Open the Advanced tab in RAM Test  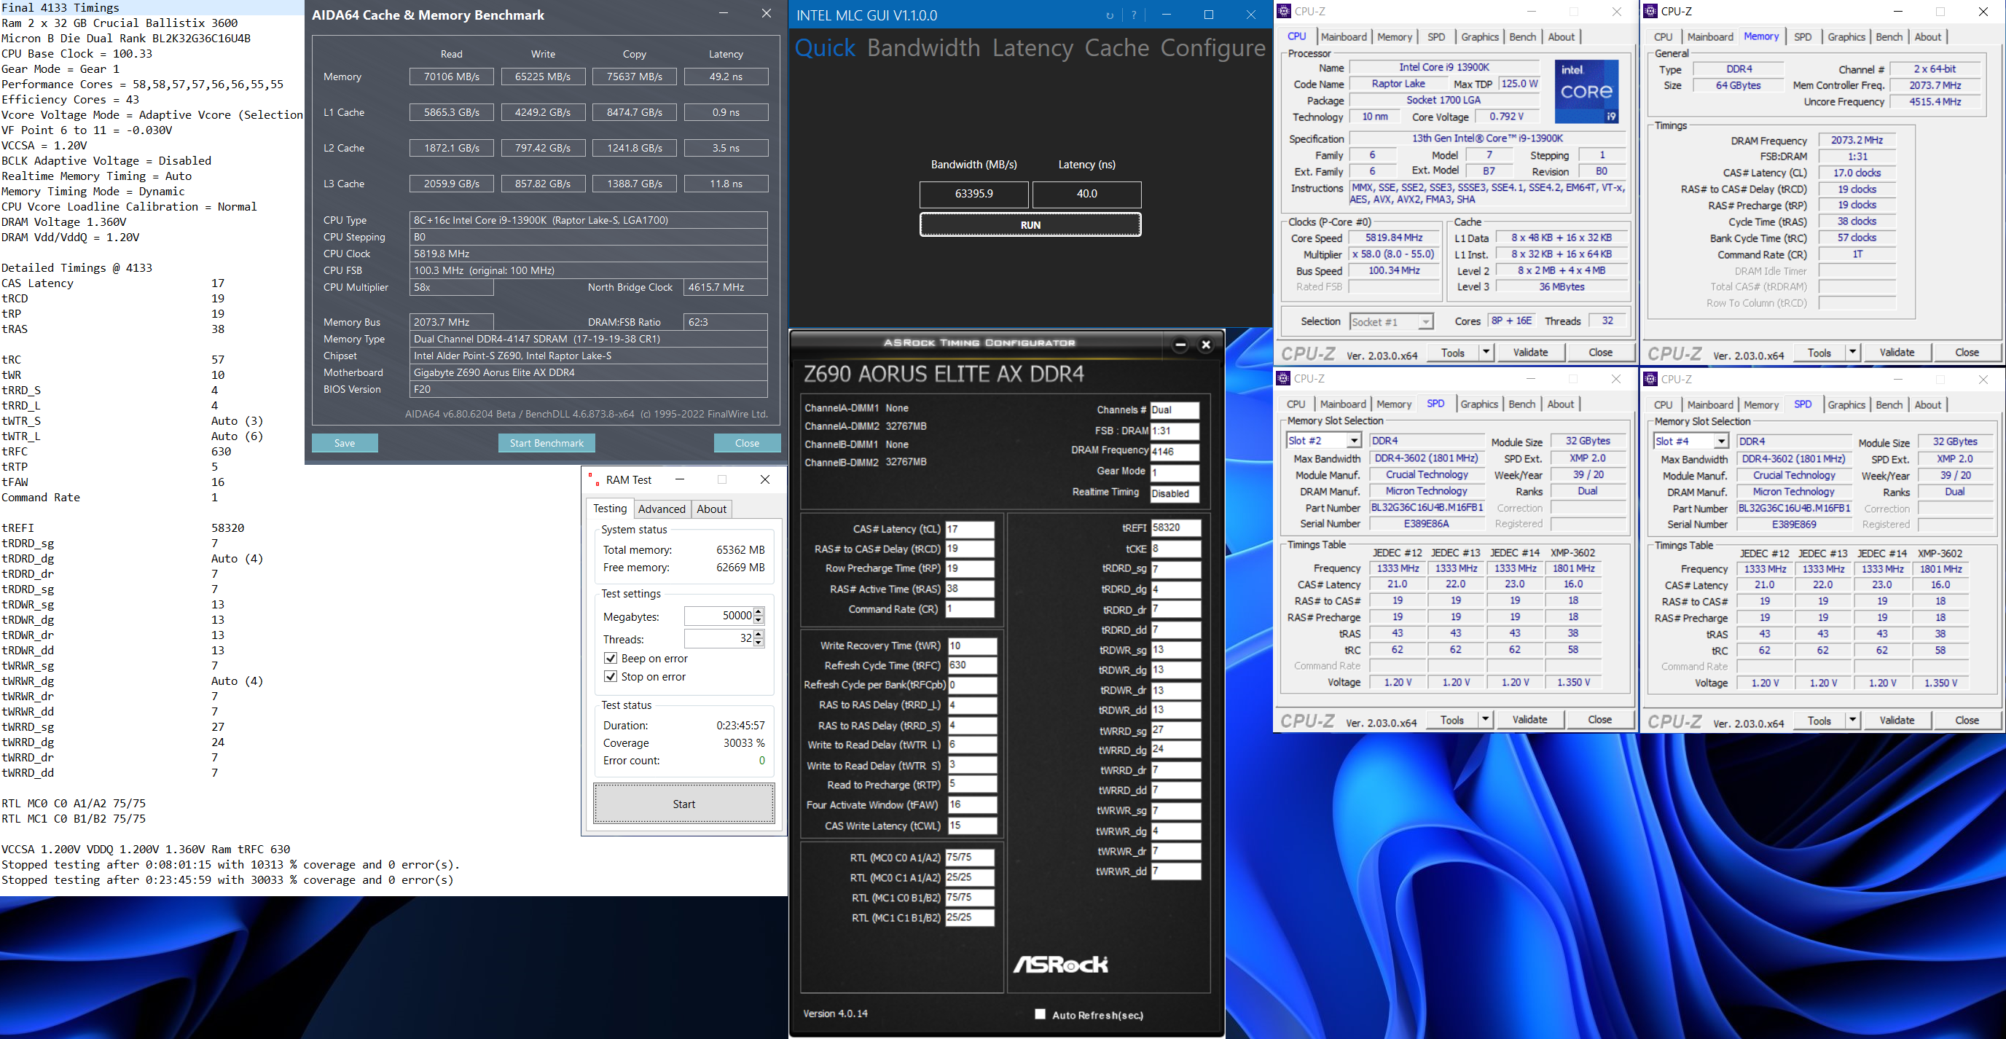pyautogui.click(x=661, y=509)
